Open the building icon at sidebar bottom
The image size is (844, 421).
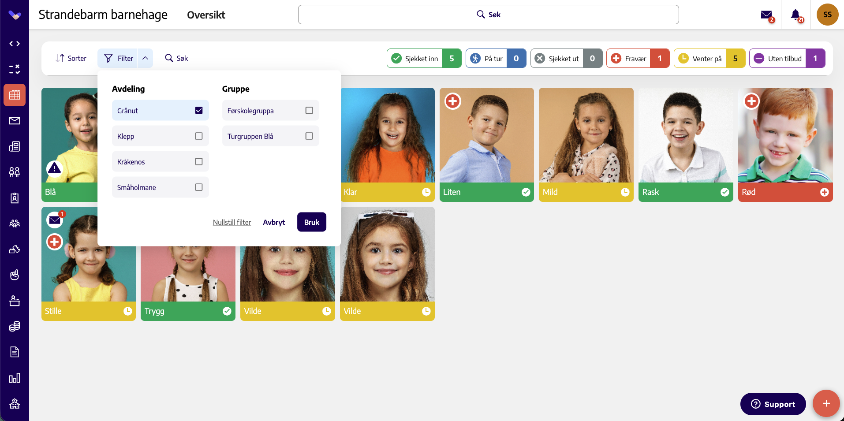coord(15,403)
